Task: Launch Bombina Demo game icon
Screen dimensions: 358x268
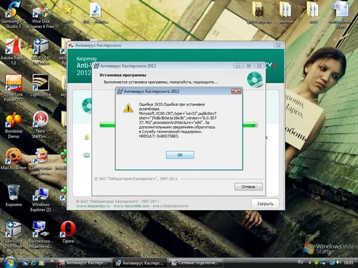Action: coord(13,125)
